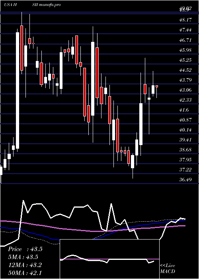Viewport: 199px width, 279px height.
Task: Click the Price : 43.5 readout
Action: [25, 249]
